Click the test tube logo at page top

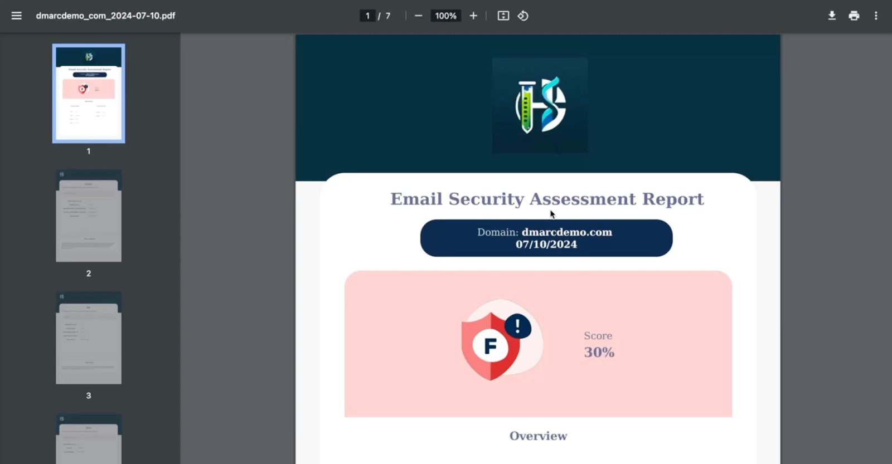tap(540, 105)
